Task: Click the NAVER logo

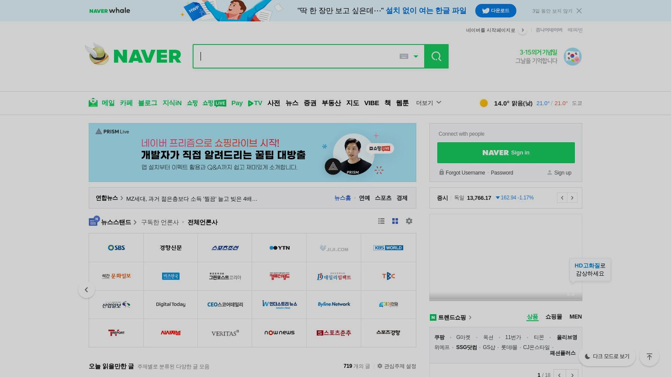Action: coord(147,56)
